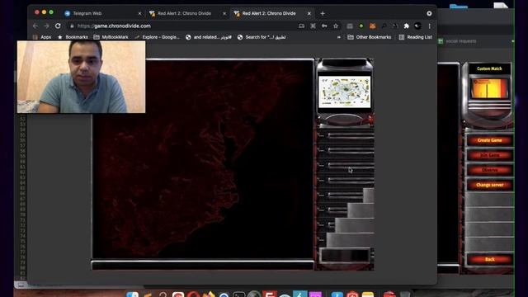The height and width of the screenshot is (297, 528).
Task: Bookmark this page with the star icon
Action: point(336,26)
